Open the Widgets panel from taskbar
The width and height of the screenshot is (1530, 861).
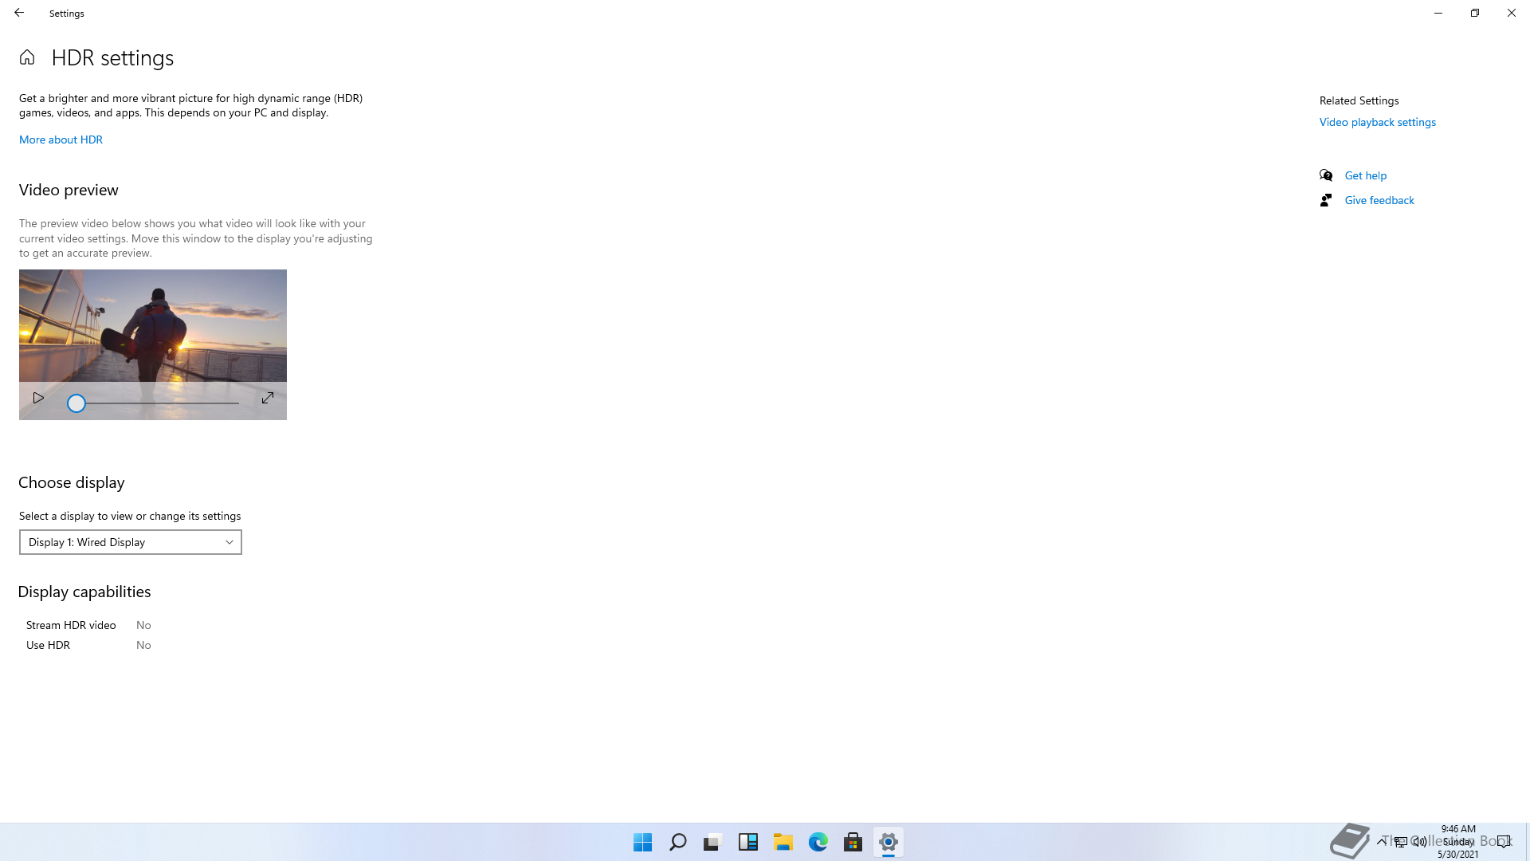[748, 842]
